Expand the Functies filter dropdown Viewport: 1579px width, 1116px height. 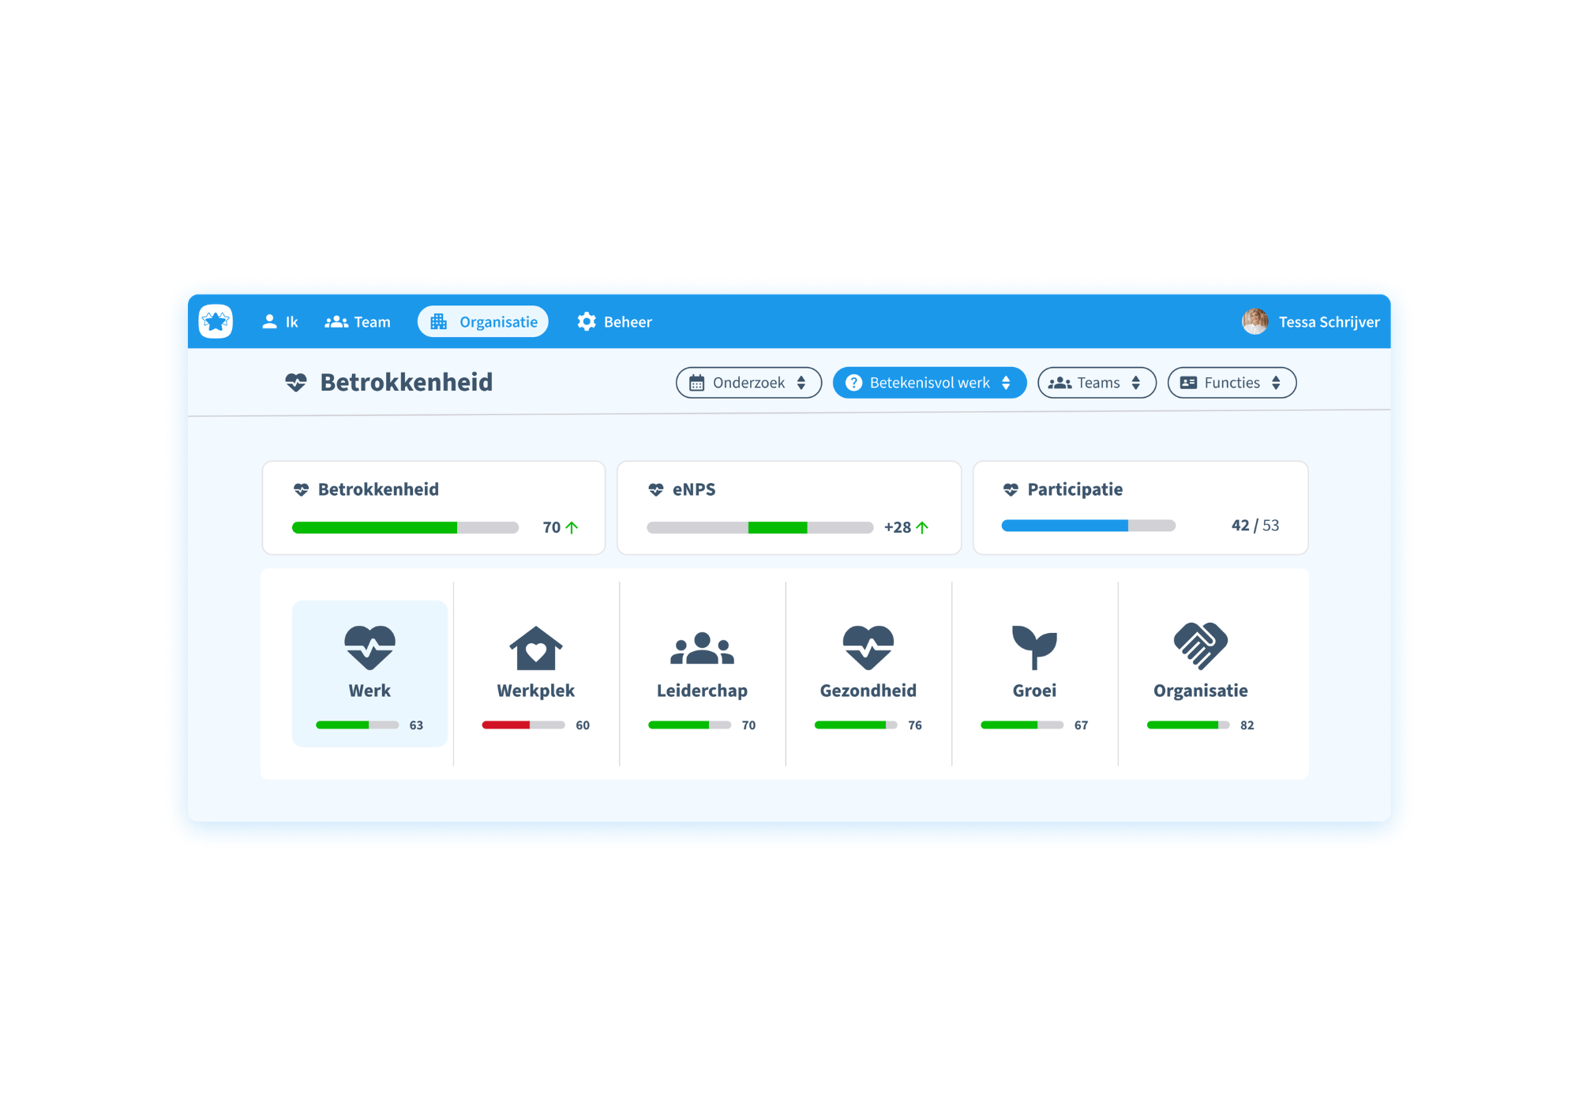(x=1232, y=383)
